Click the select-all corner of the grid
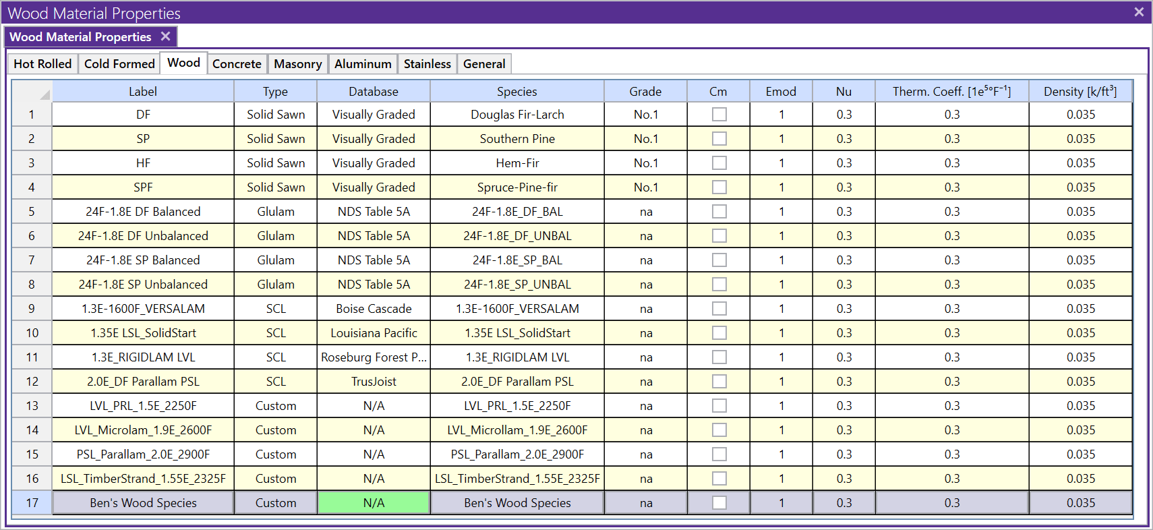The image size is (1153, 530). (32, 92)
